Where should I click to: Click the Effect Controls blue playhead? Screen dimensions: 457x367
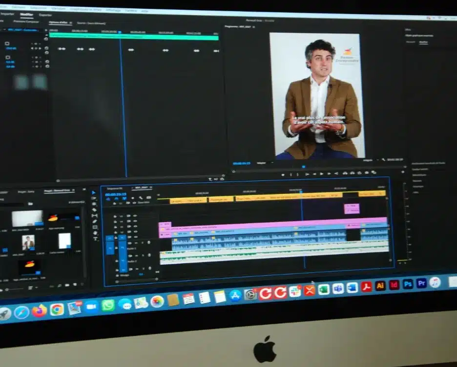[x=120, y=32]
